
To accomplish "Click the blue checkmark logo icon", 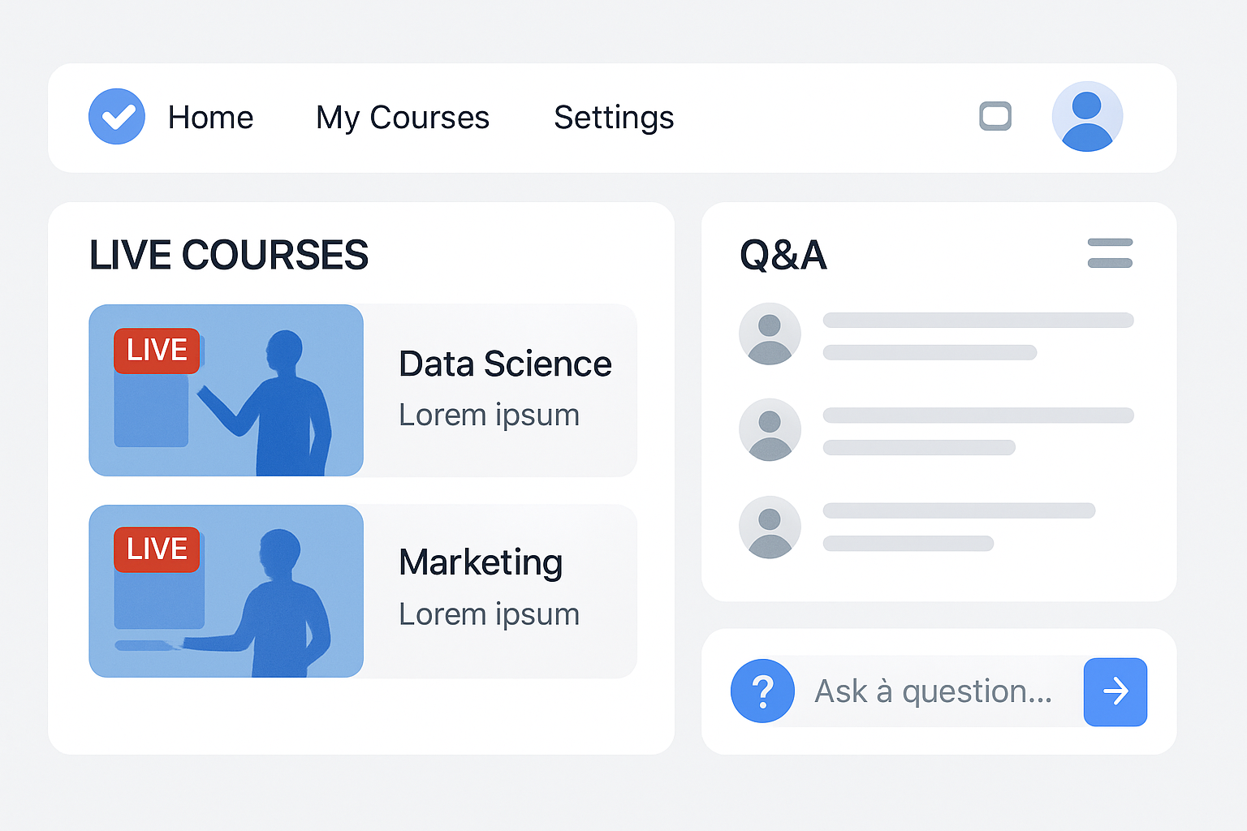I will (x=117, y=117).
